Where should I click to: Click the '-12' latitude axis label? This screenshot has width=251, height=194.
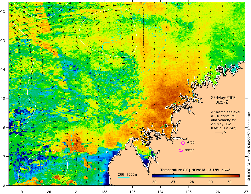click(x=3, y=11)
